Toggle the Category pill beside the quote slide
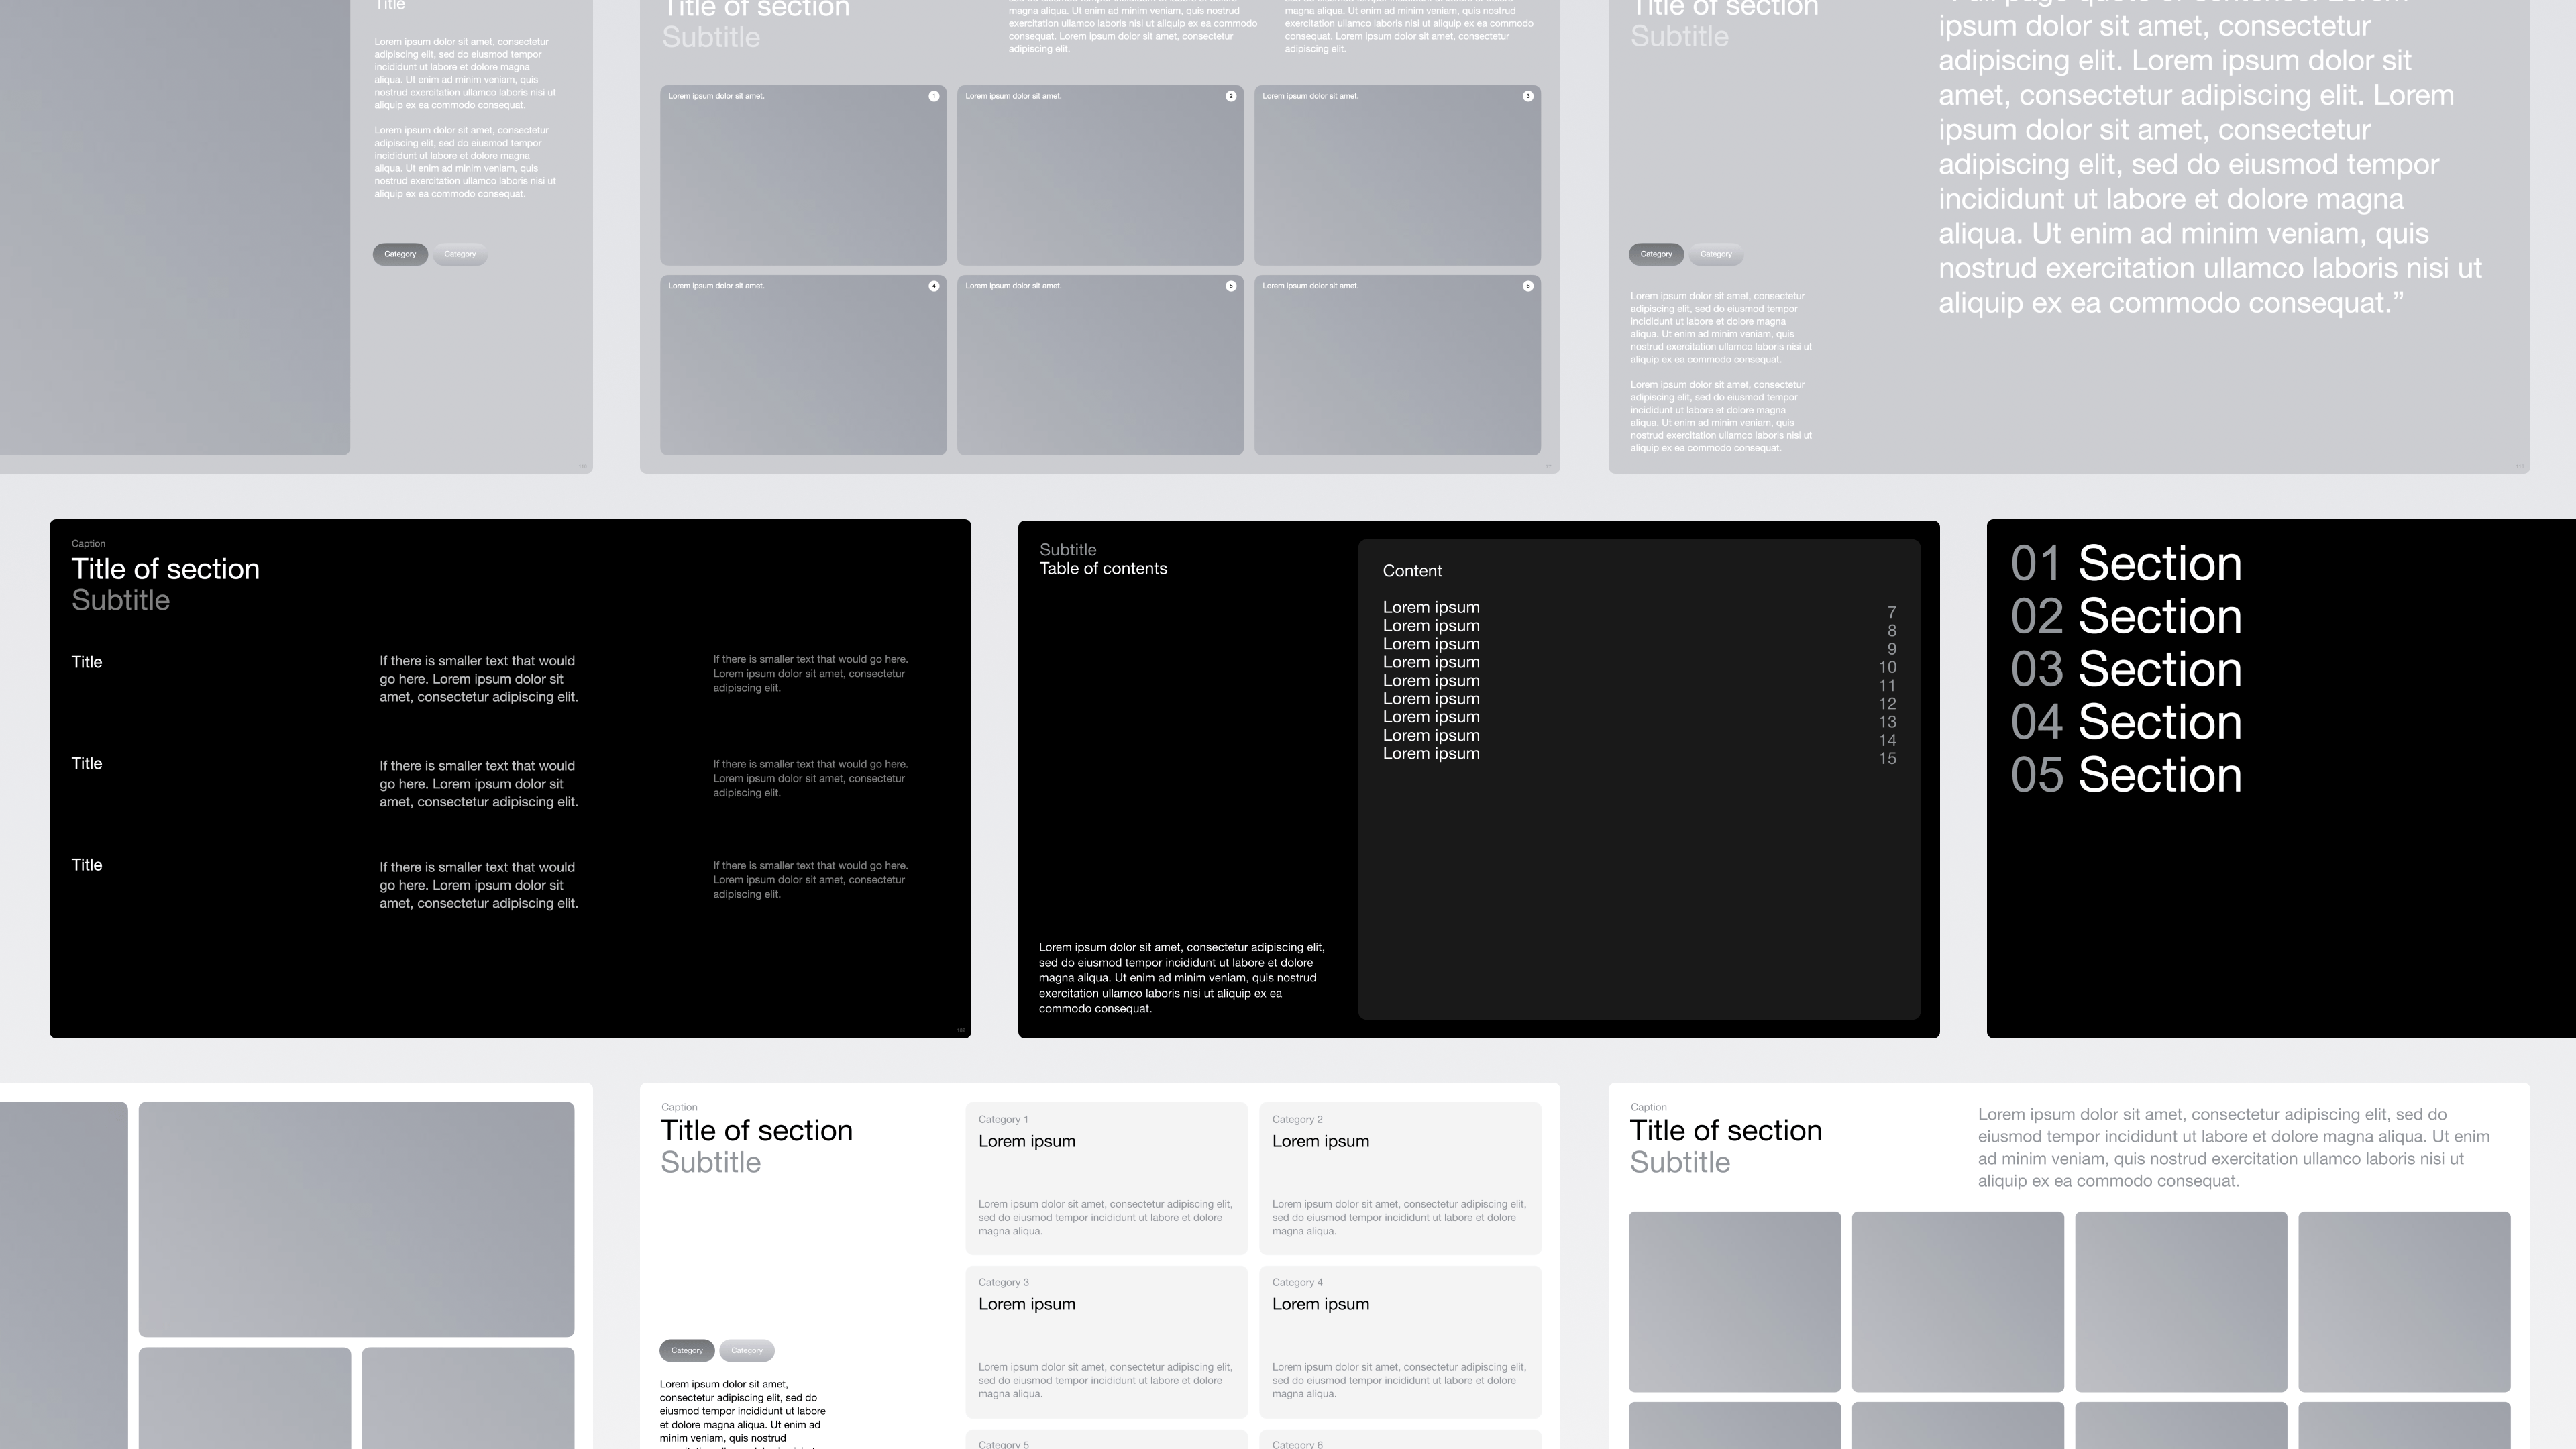2576x1449 pixels. pyautogui.click(x=1656, y=255)
